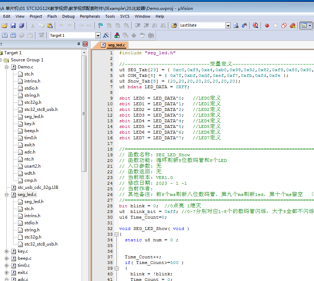Click the project tree vertical scrollbar thumb
Image resolution: width=314 pixels, height=281 pixels.
84,114
